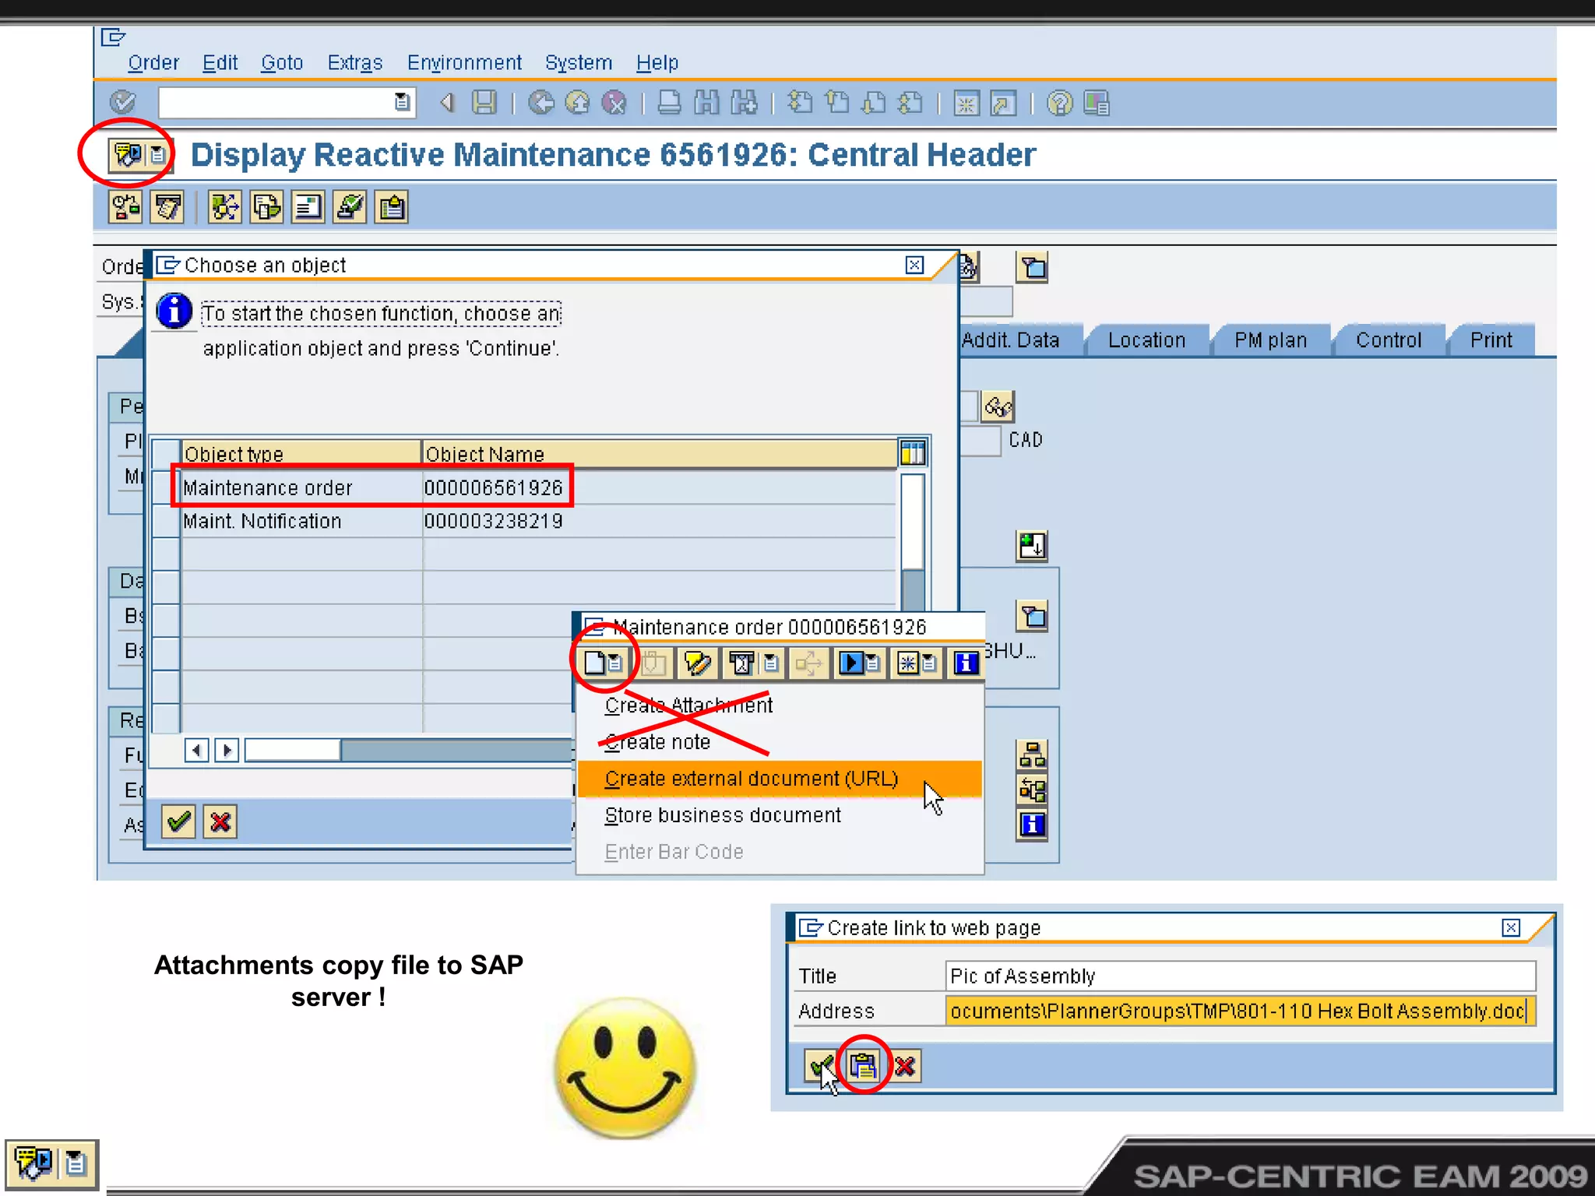Open the Environment menu
This screenshot has height=1196, width=1595.
coord(464,62)
